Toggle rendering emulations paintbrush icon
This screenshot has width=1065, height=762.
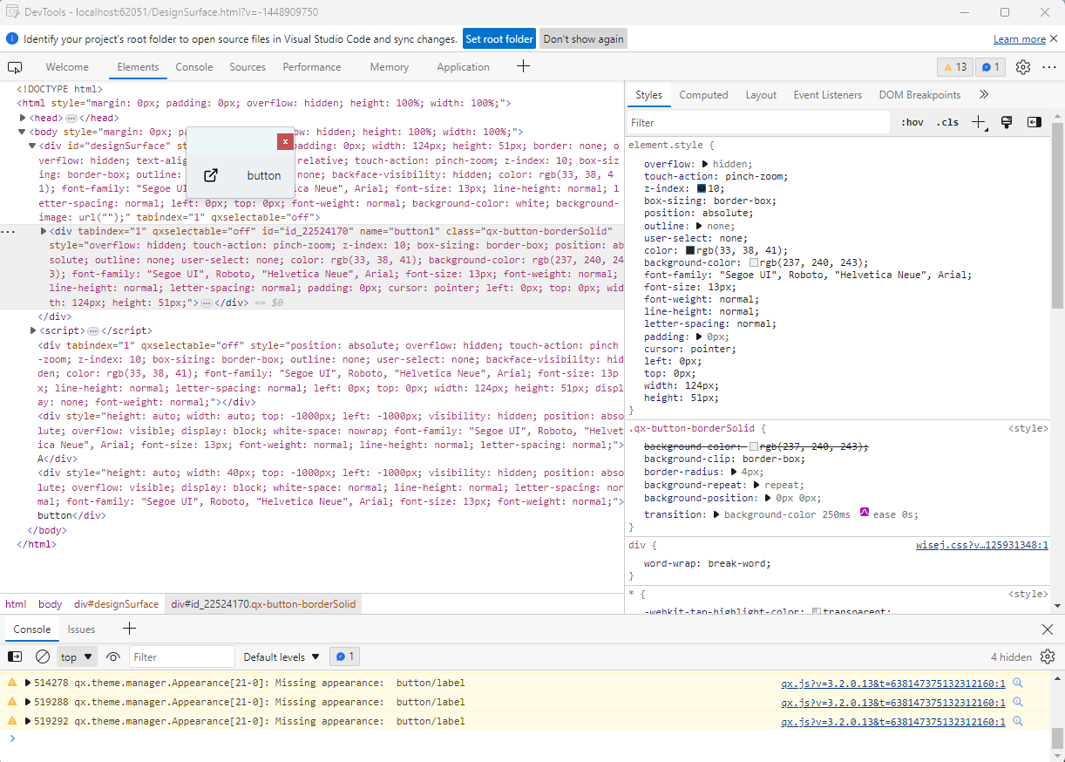pyautogui.click(x=1007, y=123)
